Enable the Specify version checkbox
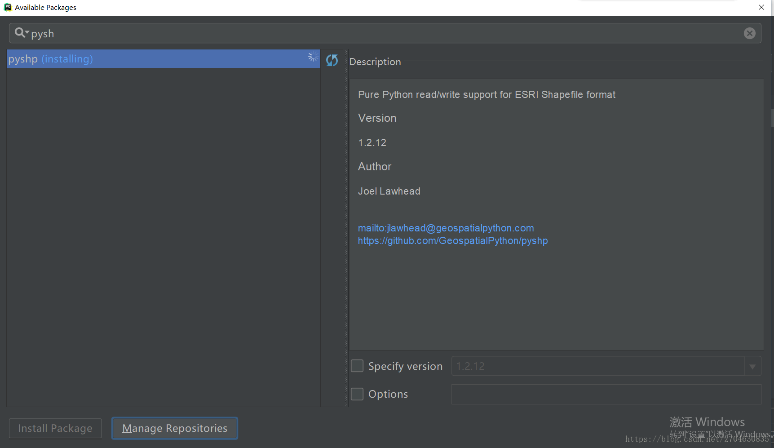Image resolution: width=774 pixels, height=448 pixels. [357, 366]
